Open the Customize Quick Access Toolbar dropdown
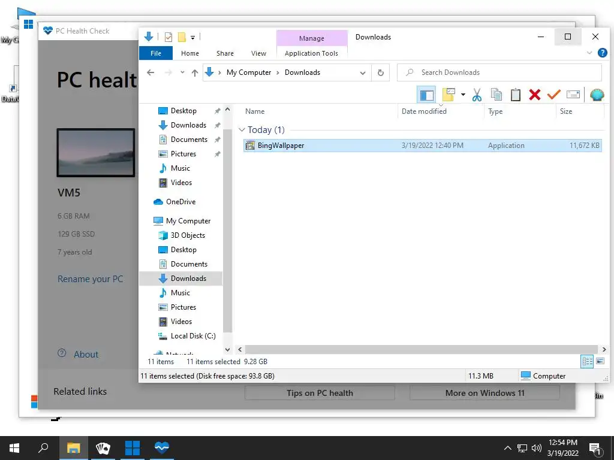Viewport: 614px width, 460px height. [192, 38]
